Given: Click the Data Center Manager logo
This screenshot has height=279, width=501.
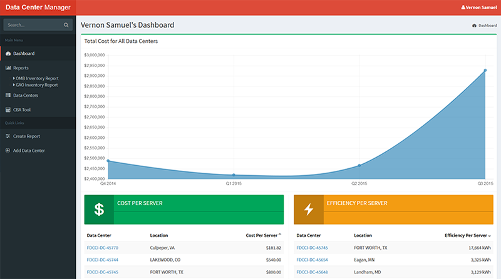Looking at the screenshot, I should 38,8.
